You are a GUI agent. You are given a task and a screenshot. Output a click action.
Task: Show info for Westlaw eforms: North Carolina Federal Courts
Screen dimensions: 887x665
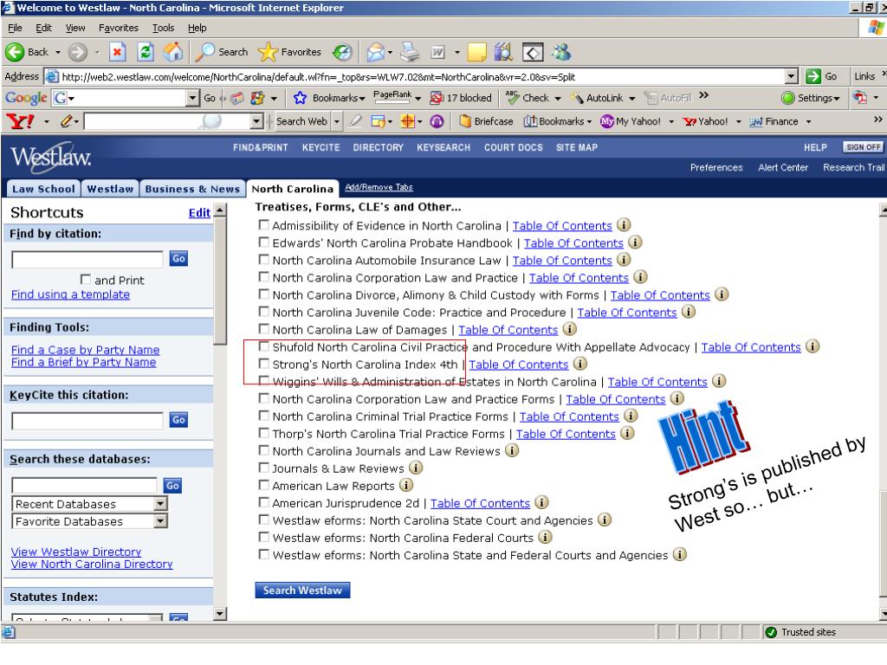pyautogui.click(x=546, y=537)
